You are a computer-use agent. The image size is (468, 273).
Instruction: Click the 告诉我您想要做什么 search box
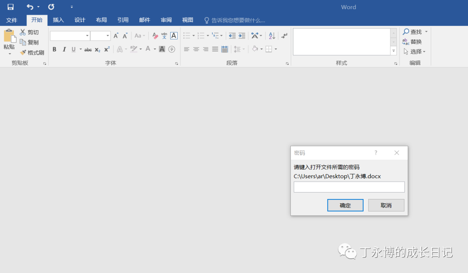tap(234, 20)
